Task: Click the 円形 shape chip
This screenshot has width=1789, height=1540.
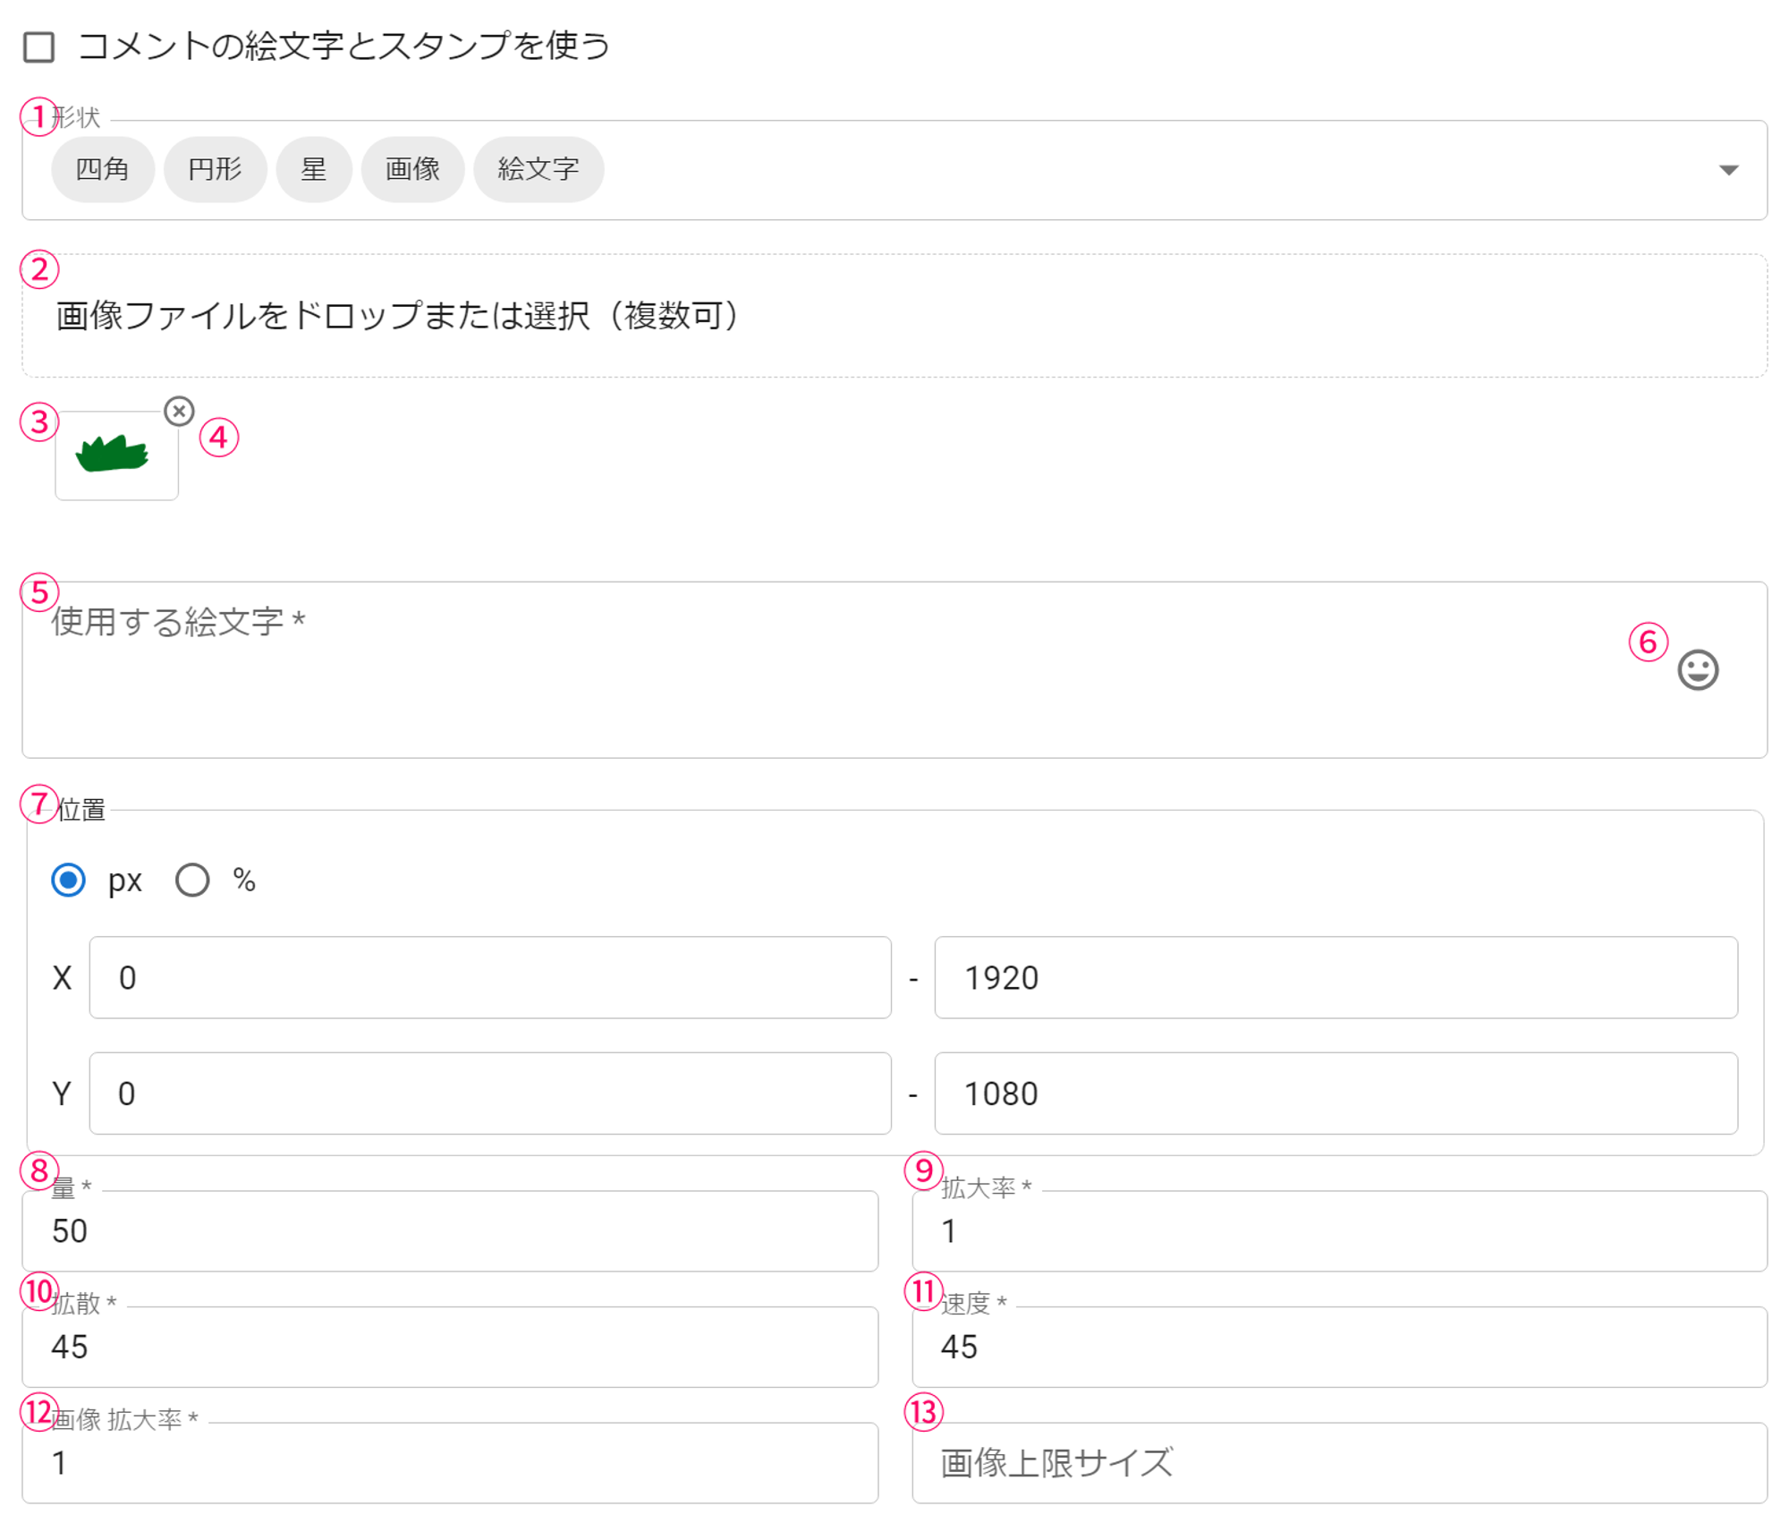Action: [215, 169]
